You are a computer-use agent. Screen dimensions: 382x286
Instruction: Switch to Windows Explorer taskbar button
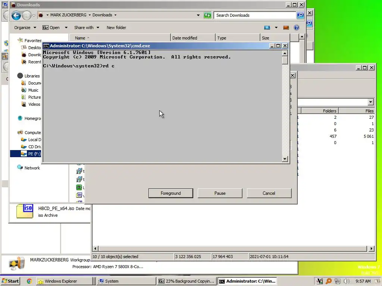(64, 281)
